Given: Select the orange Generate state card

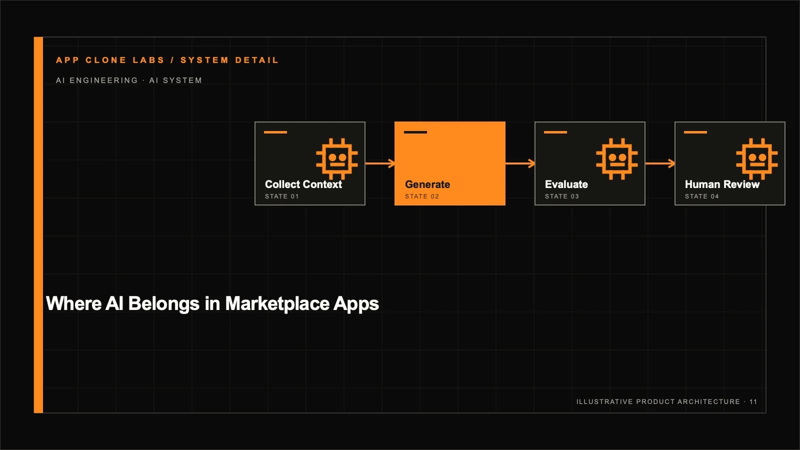Looking at the screenshot, I should [x=450, y=163].
